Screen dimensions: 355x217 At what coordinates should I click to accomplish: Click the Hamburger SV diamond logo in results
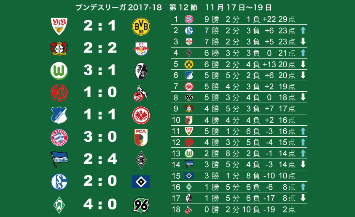point(141,182)
